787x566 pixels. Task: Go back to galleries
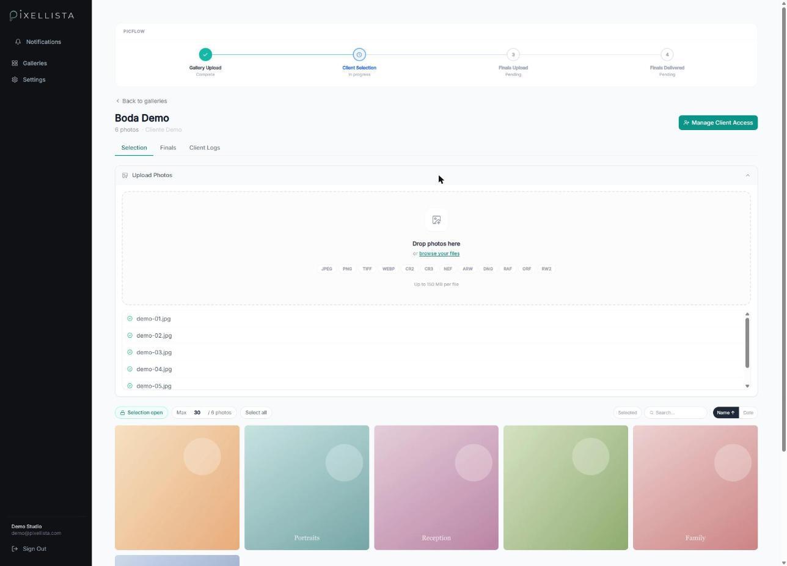pos(141,101)
